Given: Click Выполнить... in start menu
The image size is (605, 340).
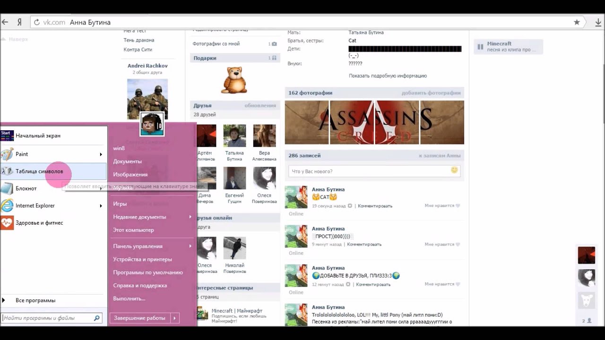Looking at the screenshot, I should point(129,298).
